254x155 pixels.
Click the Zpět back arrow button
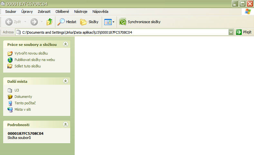(13, 22)
